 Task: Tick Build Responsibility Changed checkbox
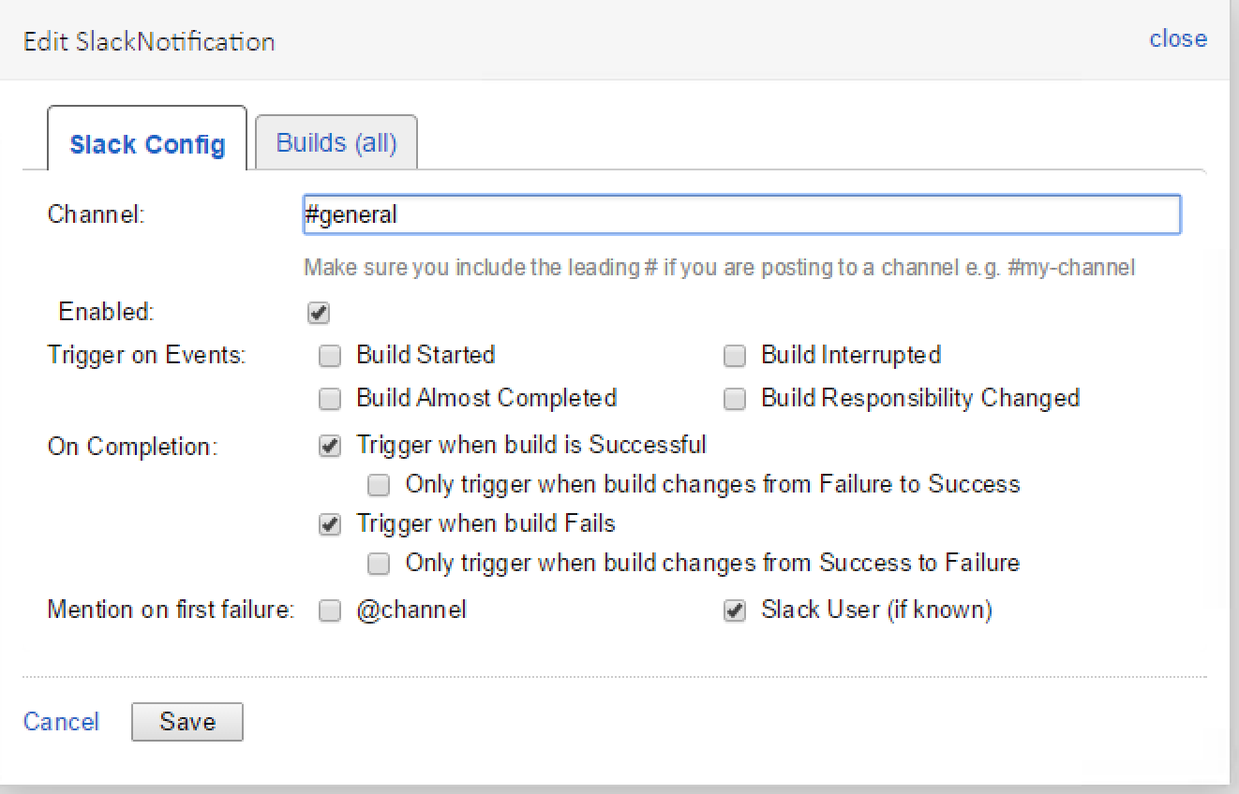[x=735, y=400]
